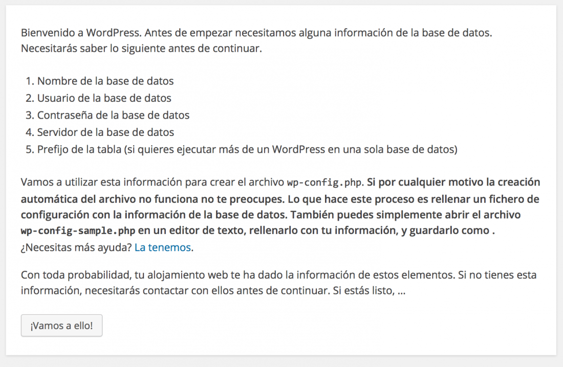Click the "Con toda probabilidad" paragraph

point(278,283)
